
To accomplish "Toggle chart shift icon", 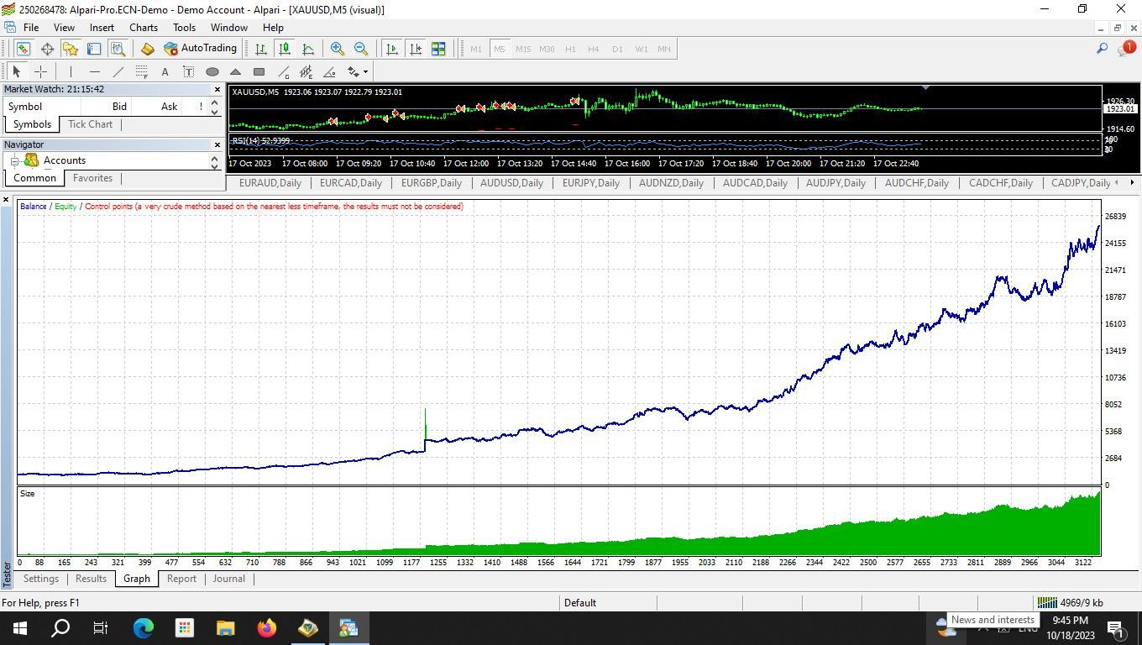I will click(415, 49).
